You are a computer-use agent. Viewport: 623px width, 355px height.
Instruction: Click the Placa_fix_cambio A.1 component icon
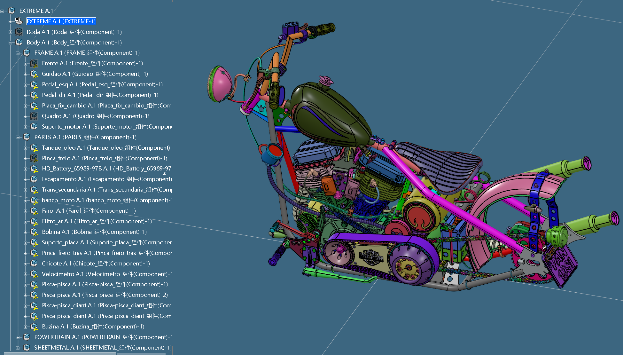34,106
